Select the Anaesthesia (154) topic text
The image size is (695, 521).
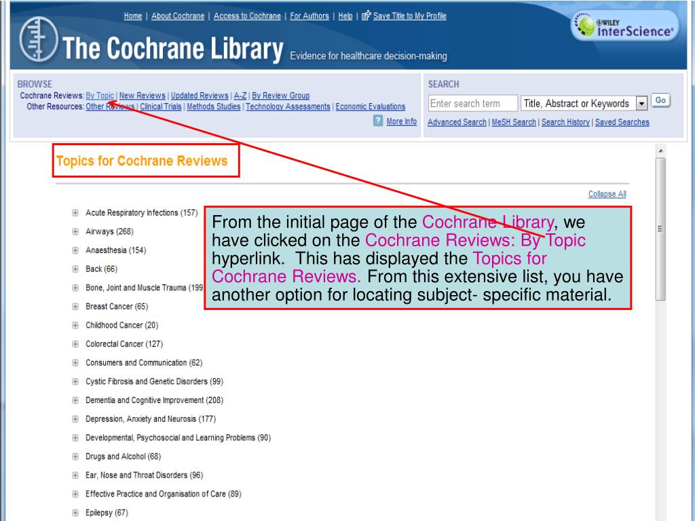pos(115,250)
